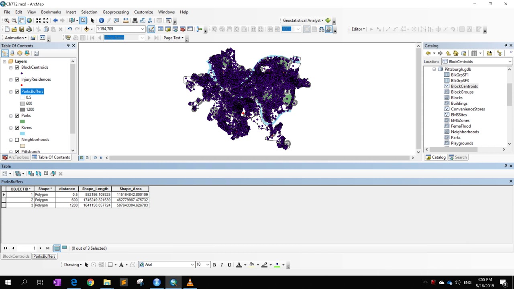Uncheck the BlockCentroids layer checkbox
Image resolution: width=514 pixels, height=289 pixels.
pos(17,67)
